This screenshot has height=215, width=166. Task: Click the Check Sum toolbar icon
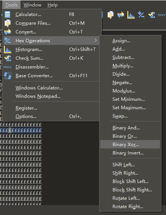[x=152, y=15]
